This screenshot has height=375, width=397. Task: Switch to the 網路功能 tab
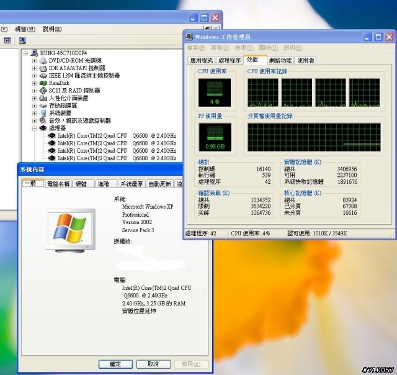pyautogui.click(x=280, y=60)
